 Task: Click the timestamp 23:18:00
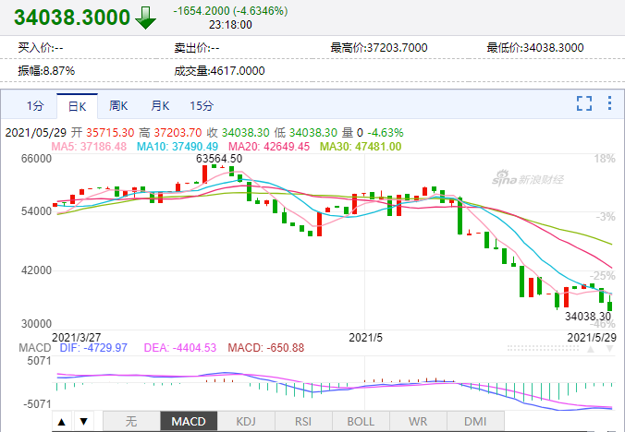click(230, 25)
